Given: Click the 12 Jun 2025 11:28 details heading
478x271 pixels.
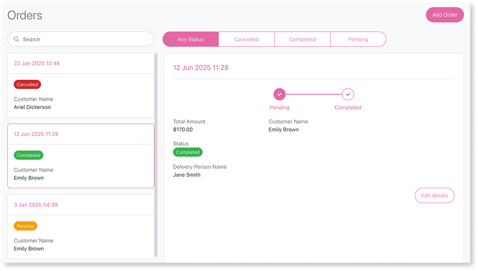Looking at the screenshot, I should (201, 68).
